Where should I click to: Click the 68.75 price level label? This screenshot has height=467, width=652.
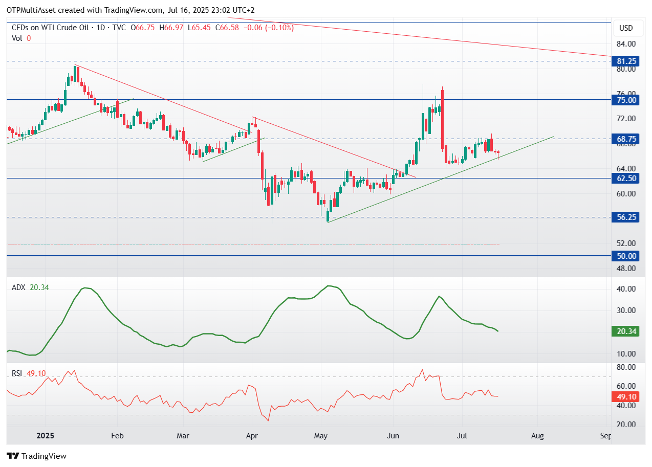pyautogui.click(x=626, y=139)
